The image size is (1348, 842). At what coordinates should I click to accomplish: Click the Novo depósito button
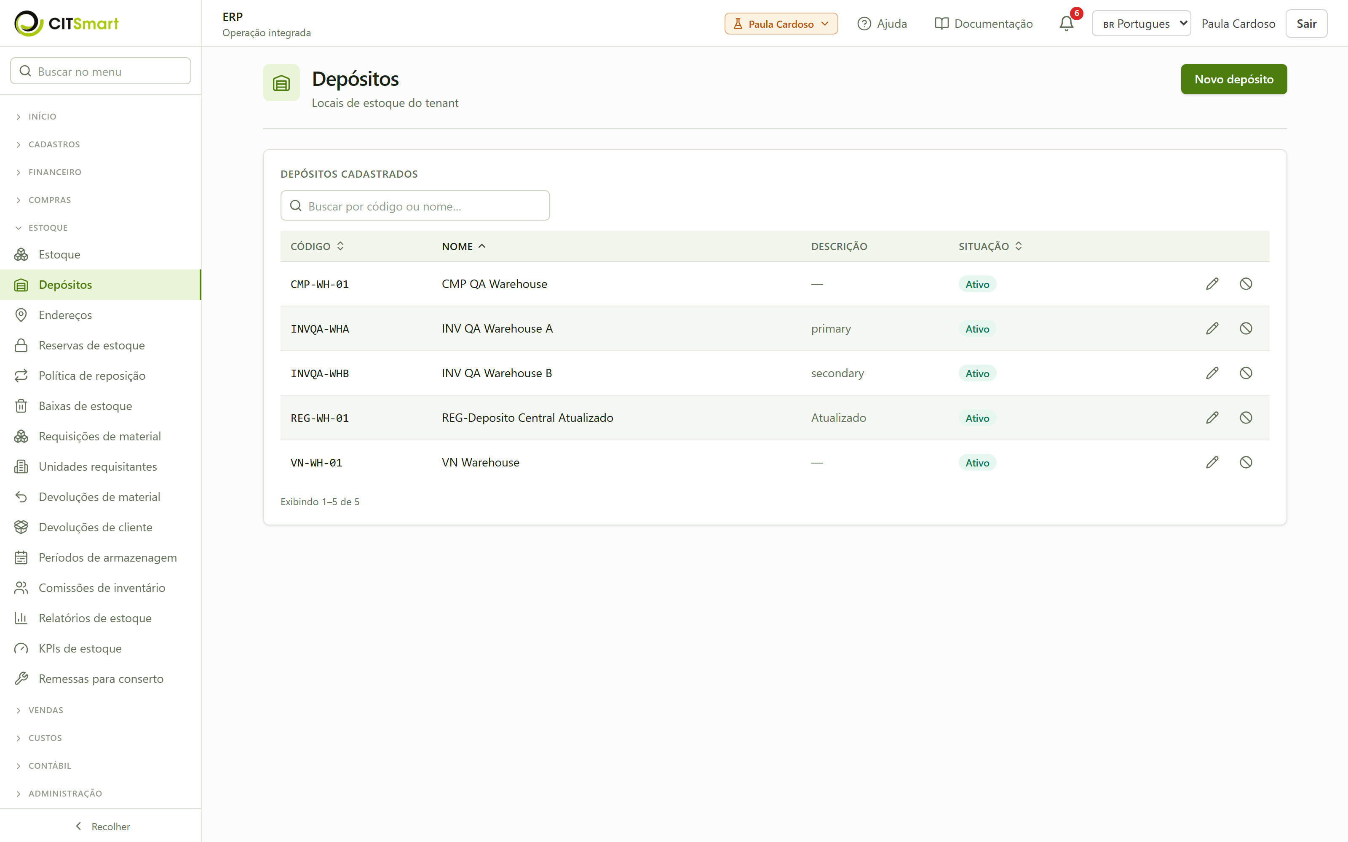pyautogui.click(x=1234, y=79)
